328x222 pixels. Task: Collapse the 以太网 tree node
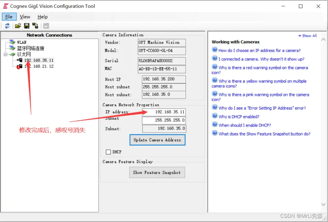click(x=6, y=54)
